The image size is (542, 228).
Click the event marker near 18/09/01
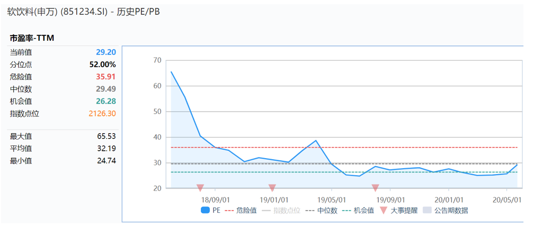pyautogui.click(x=200, y=188)
